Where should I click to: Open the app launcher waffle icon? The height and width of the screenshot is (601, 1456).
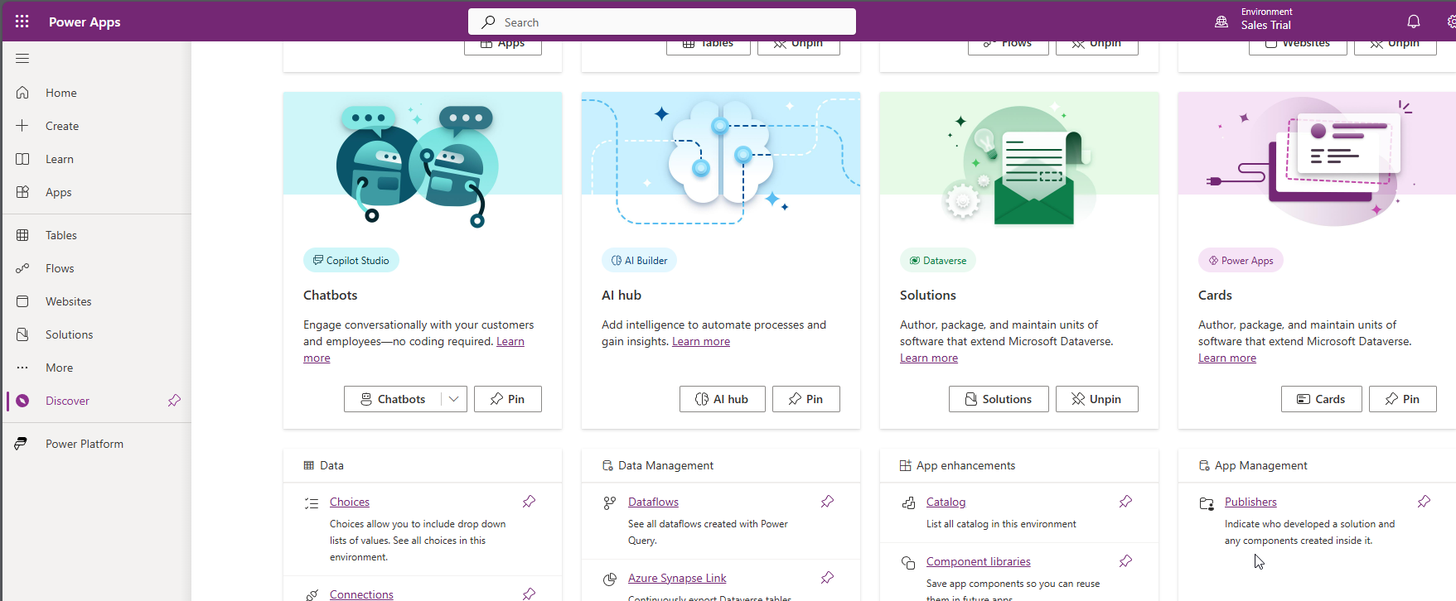pyautogui.click(x=22, y=22)
